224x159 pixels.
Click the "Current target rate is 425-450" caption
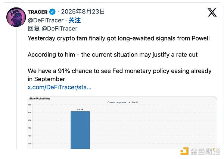(x=122, y=102)
